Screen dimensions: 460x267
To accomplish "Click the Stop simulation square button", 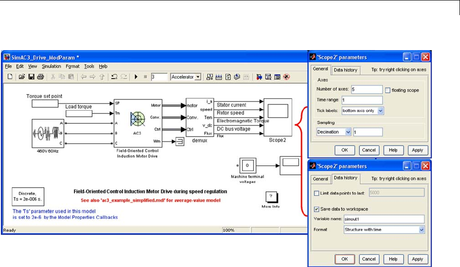I will 145,77.
